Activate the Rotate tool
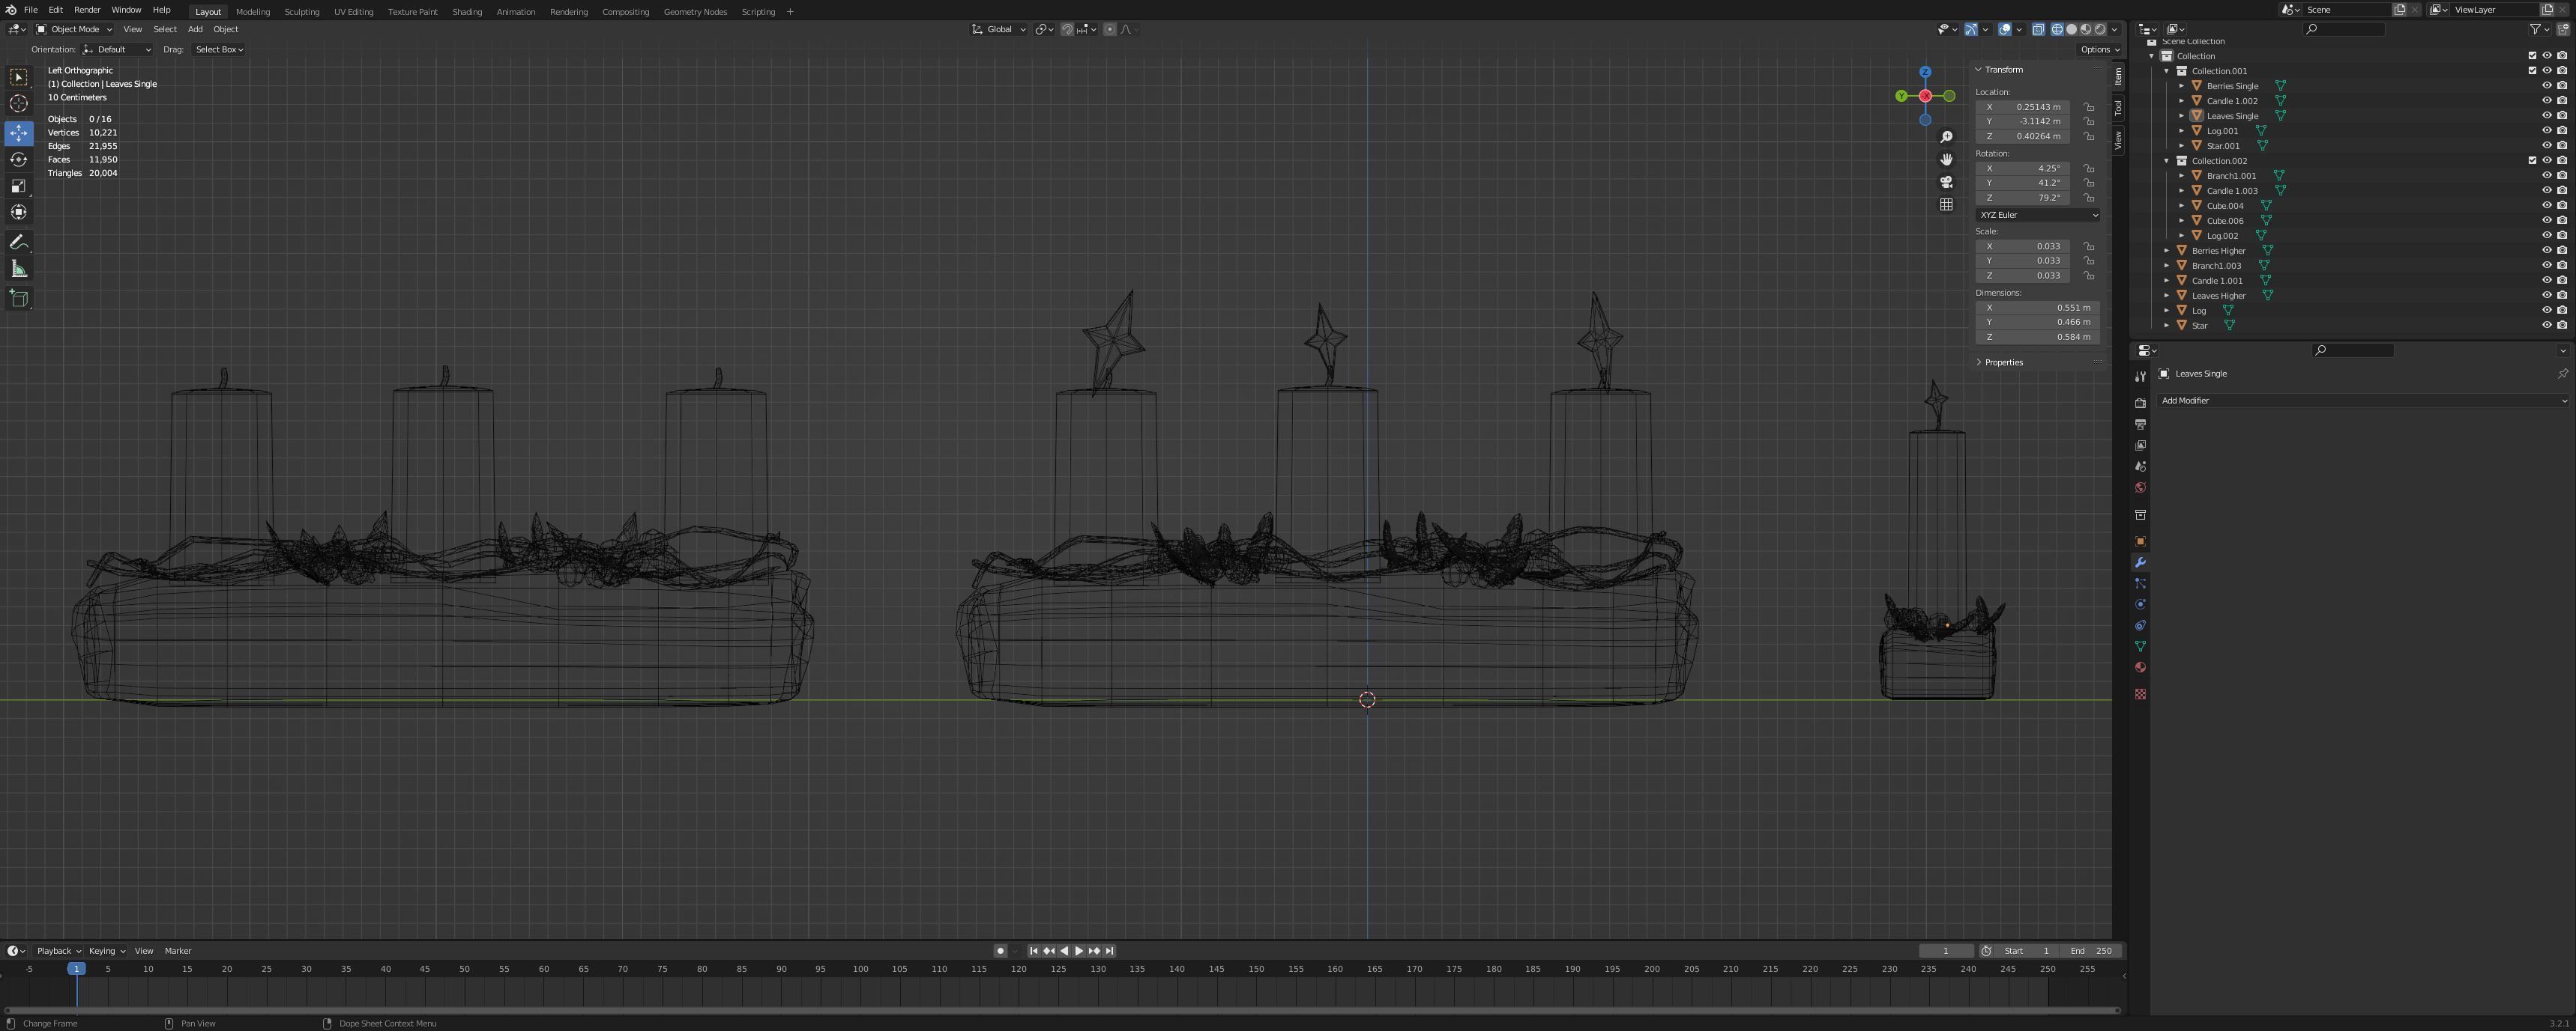Image resolution: width=2576 pixels, height=1031 pixels. click(x=19, y=159)
